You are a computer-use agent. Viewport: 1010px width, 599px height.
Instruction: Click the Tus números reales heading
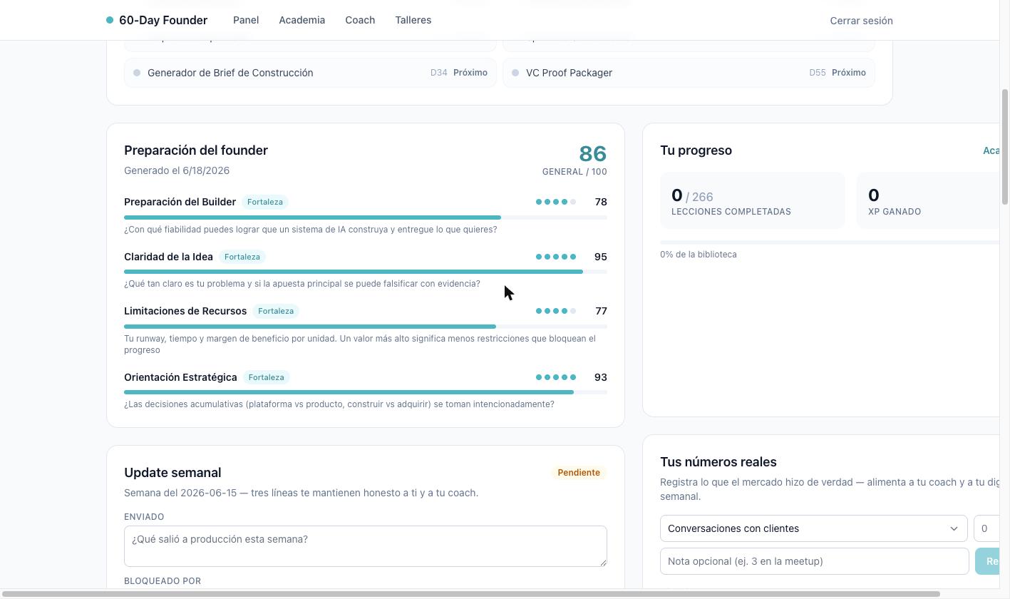718,462
